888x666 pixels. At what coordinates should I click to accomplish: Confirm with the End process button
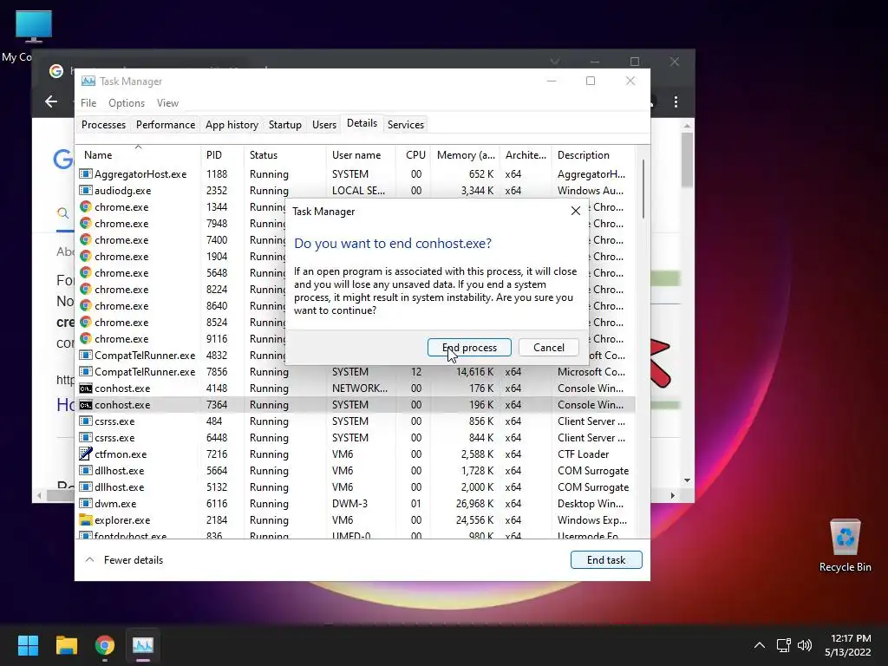pyautogui.click(x=469, y=347)
